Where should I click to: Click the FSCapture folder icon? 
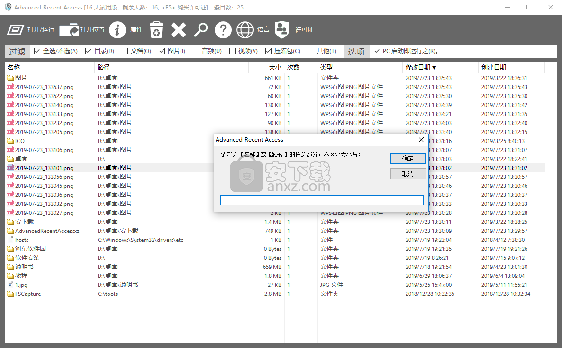[x=10, y=294]
